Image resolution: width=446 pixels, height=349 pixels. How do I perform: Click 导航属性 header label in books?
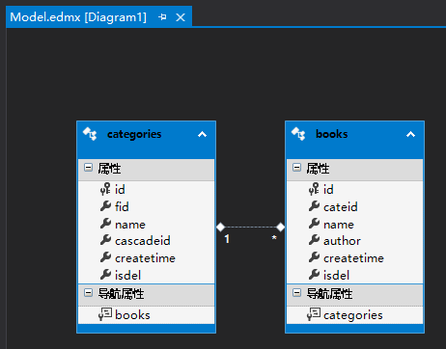click(x=329, y=294)
